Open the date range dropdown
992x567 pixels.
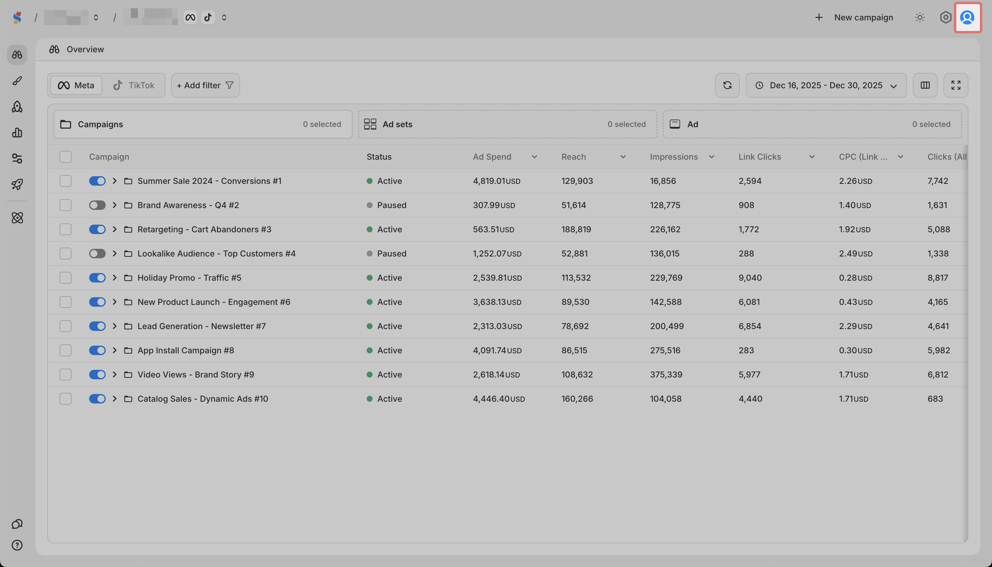pos(826,85)
